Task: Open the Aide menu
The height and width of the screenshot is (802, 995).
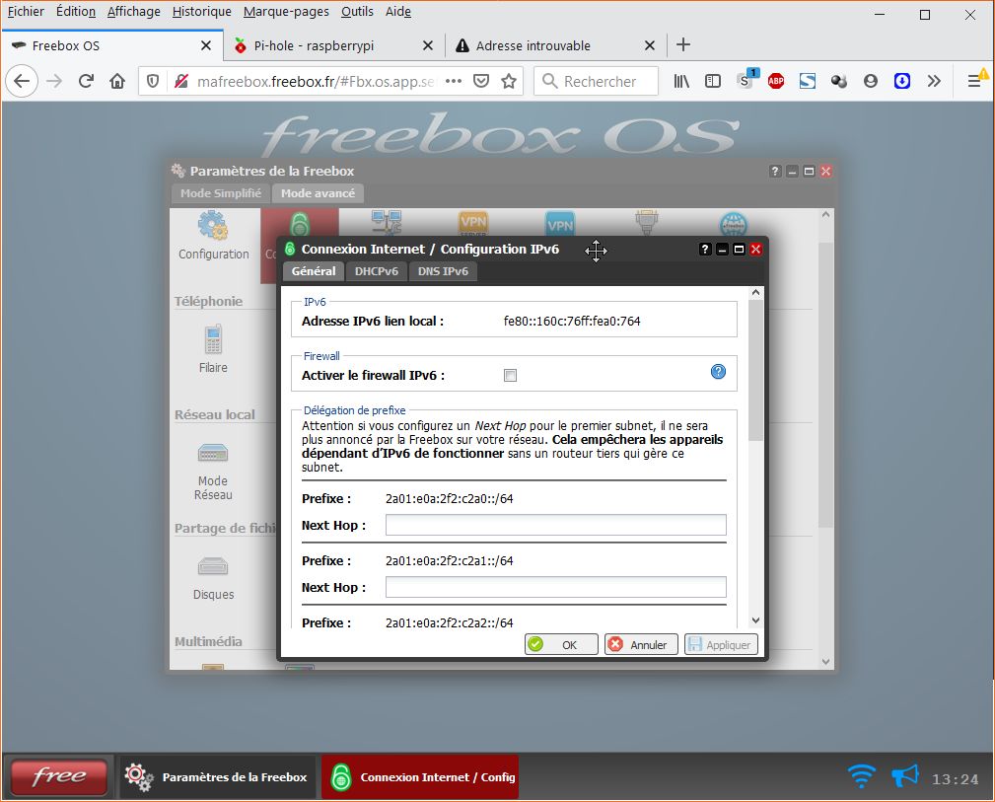Action: 398,12
